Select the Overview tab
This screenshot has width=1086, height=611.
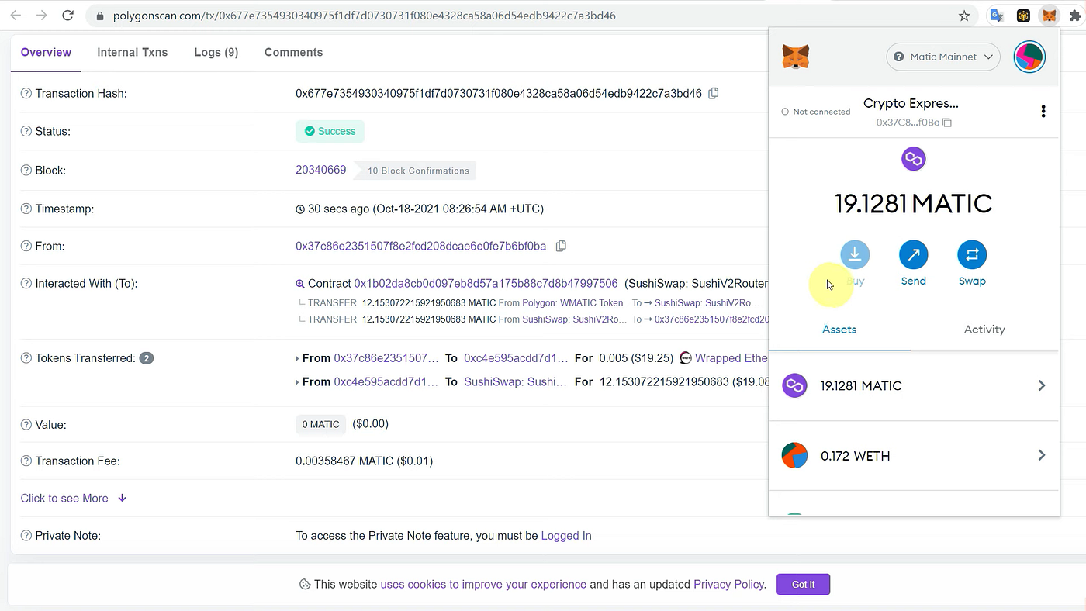coord(46,53)
